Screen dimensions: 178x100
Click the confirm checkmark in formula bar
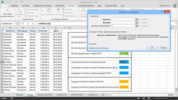click(28, 24)
